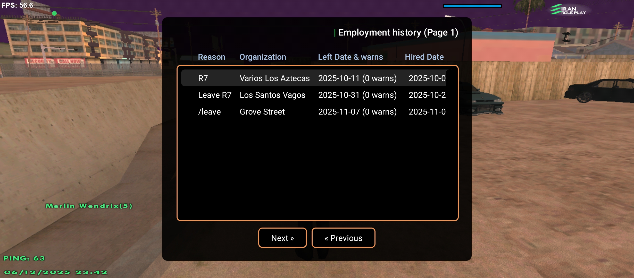Click the Left Date & warns header
The height and width of the screenshot is (278, 634).
click(x=350, y=57)
